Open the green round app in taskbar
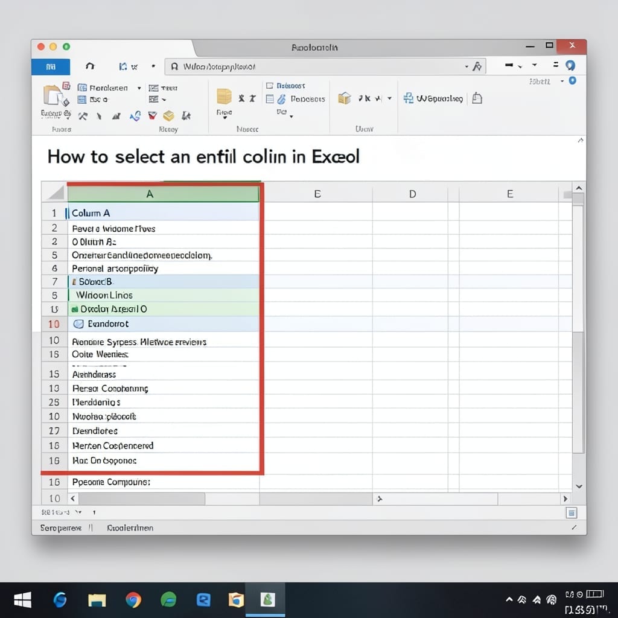This screenshot has height=618, width=618. pos(169,600)
